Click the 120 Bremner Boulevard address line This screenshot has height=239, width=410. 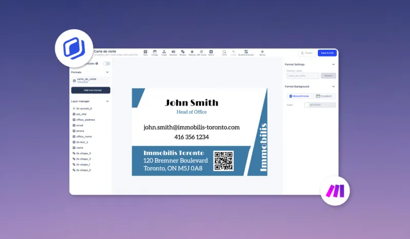coord(175,160)
